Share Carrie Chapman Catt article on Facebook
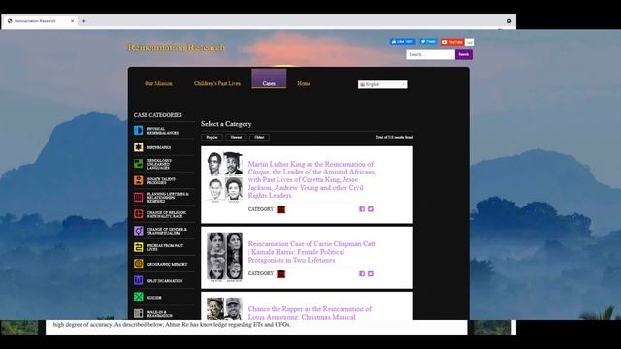Screen dimensions: 621x349 (362, 273)
